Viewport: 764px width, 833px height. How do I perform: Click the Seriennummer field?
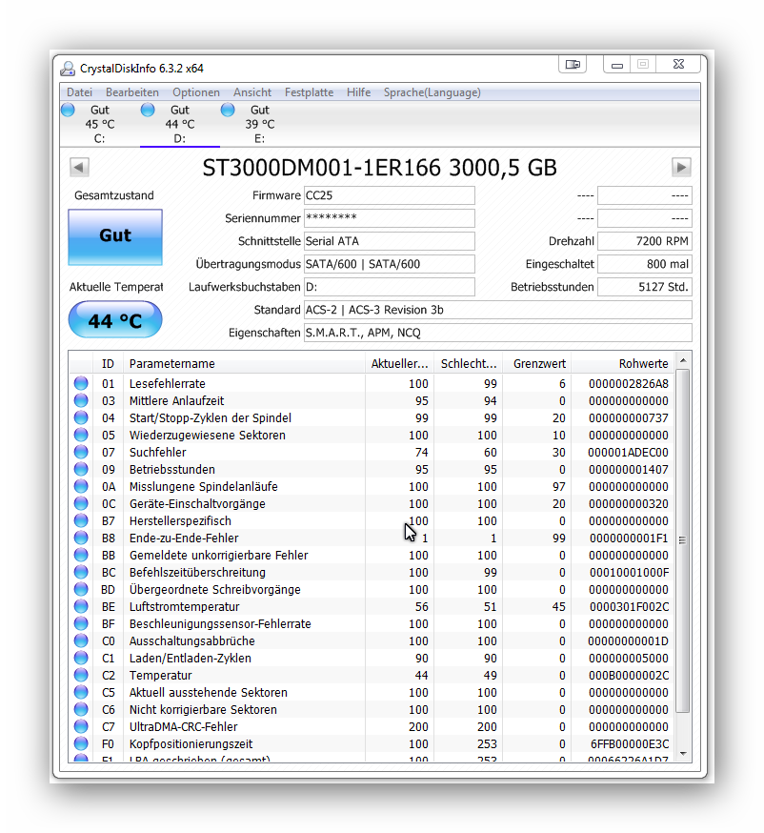coord(390,218)
